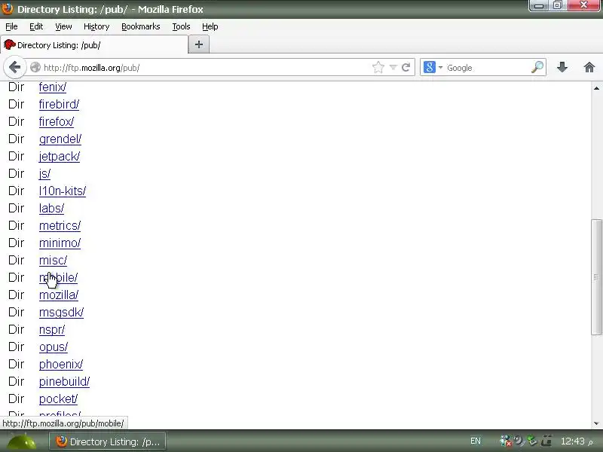This screenshot has height=452, width=603.
Task: Open the minimo/ directory link
Action: [60, 243]
